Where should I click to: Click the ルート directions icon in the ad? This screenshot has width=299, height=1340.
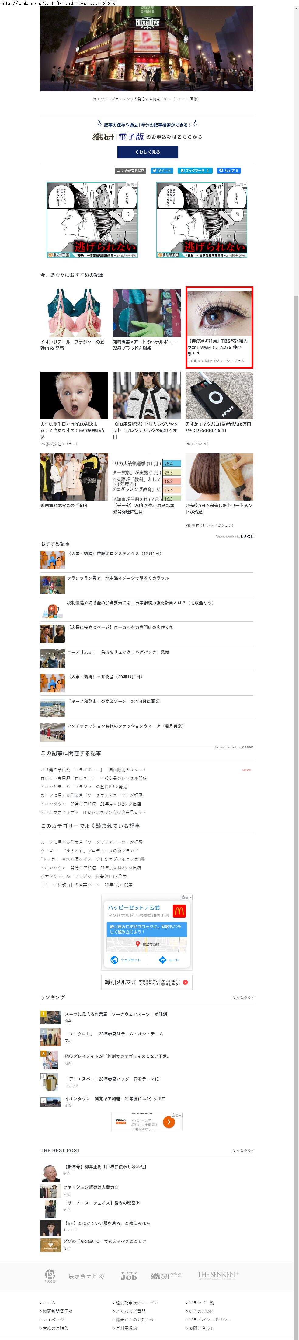click(162, 960)
